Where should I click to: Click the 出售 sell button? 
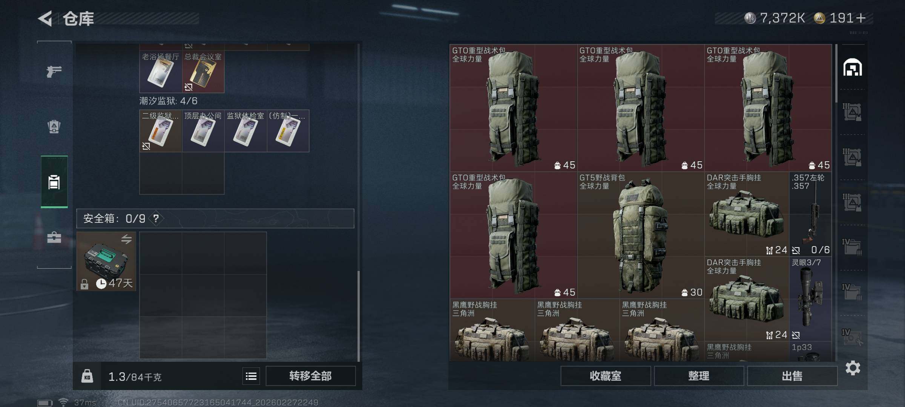[792, 376]
